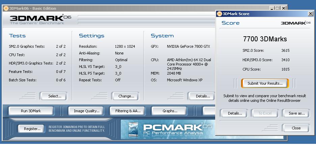Click the Filtering value Optimal
This screenshot has height=162, width=316.
(121, 60)
